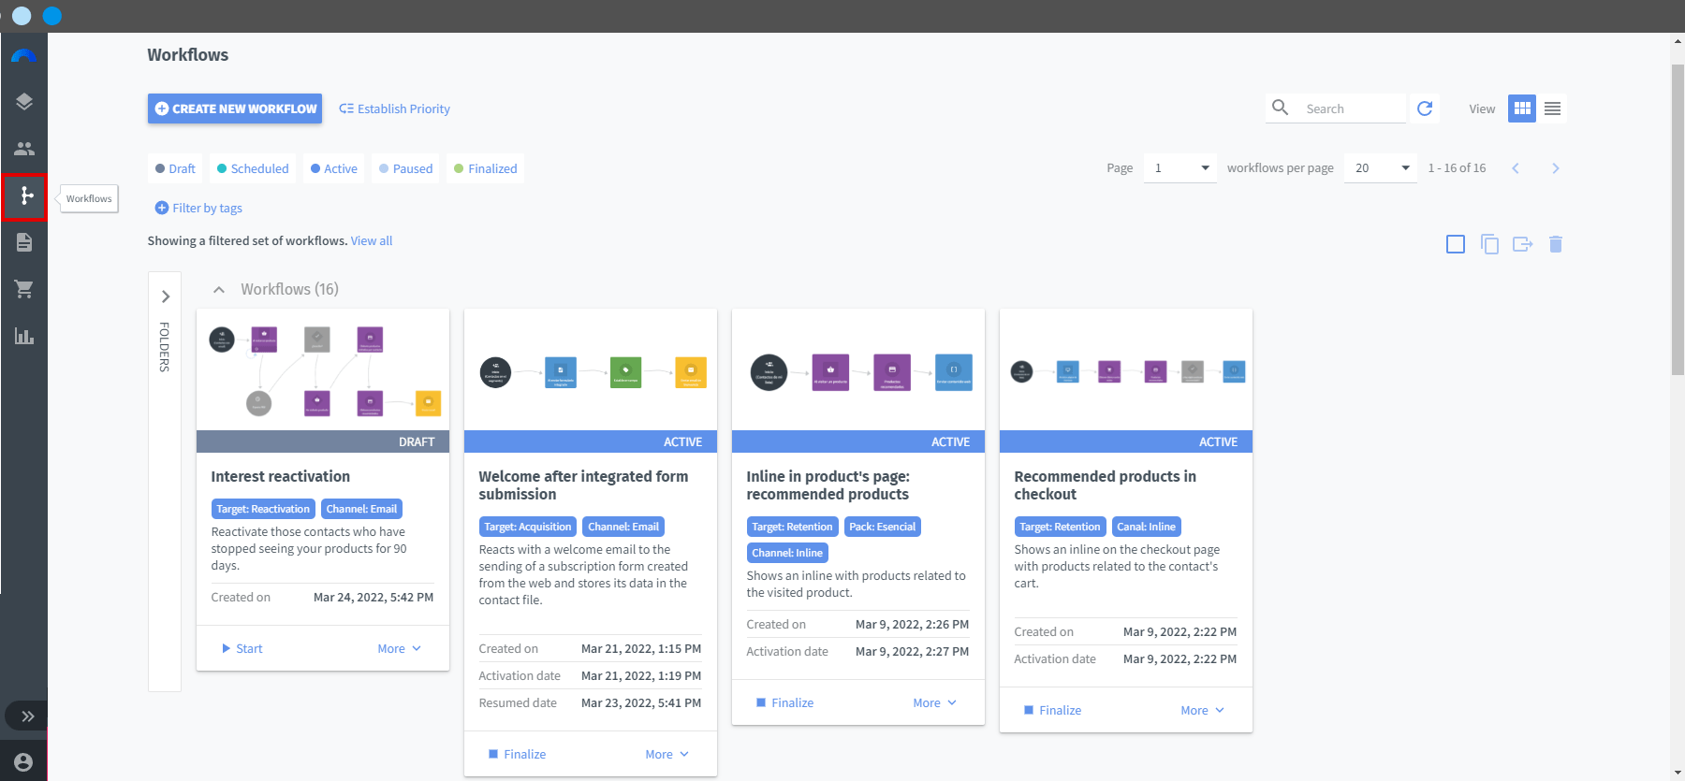Open the contacts people icon in sidebar
Viewport: 1685px width, 781px height.
coord(24,149)
